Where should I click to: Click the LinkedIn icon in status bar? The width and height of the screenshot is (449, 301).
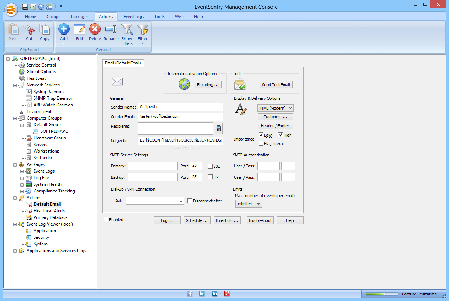tap(215, 294)
